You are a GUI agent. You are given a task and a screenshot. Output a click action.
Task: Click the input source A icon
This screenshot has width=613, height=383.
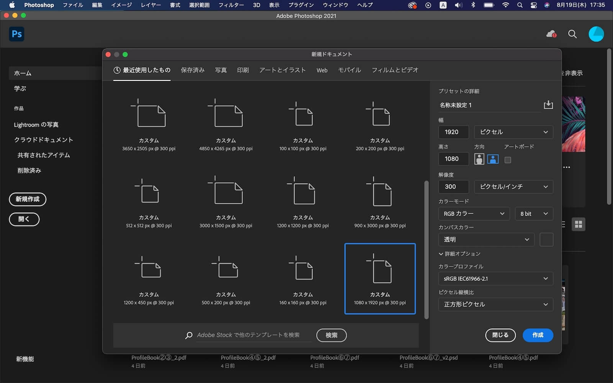click(x=443, y=5)
